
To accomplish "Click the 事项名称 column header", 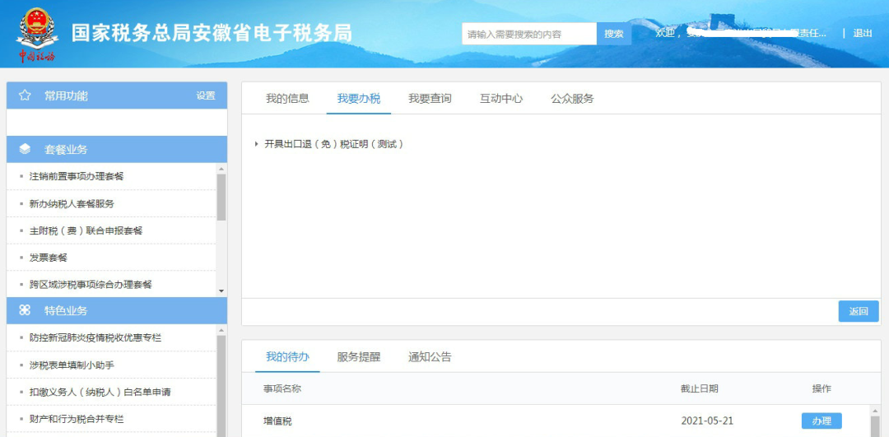I will tap(282, 388).
